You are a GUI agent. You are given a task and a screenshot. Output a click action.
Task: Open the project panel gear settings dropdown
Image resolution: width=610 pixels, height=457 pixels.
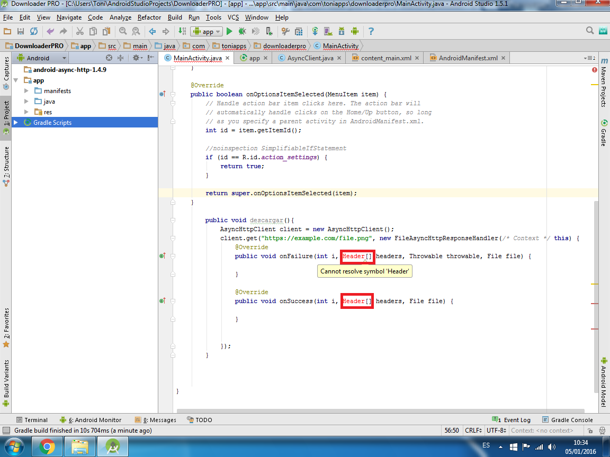[138, 58]
